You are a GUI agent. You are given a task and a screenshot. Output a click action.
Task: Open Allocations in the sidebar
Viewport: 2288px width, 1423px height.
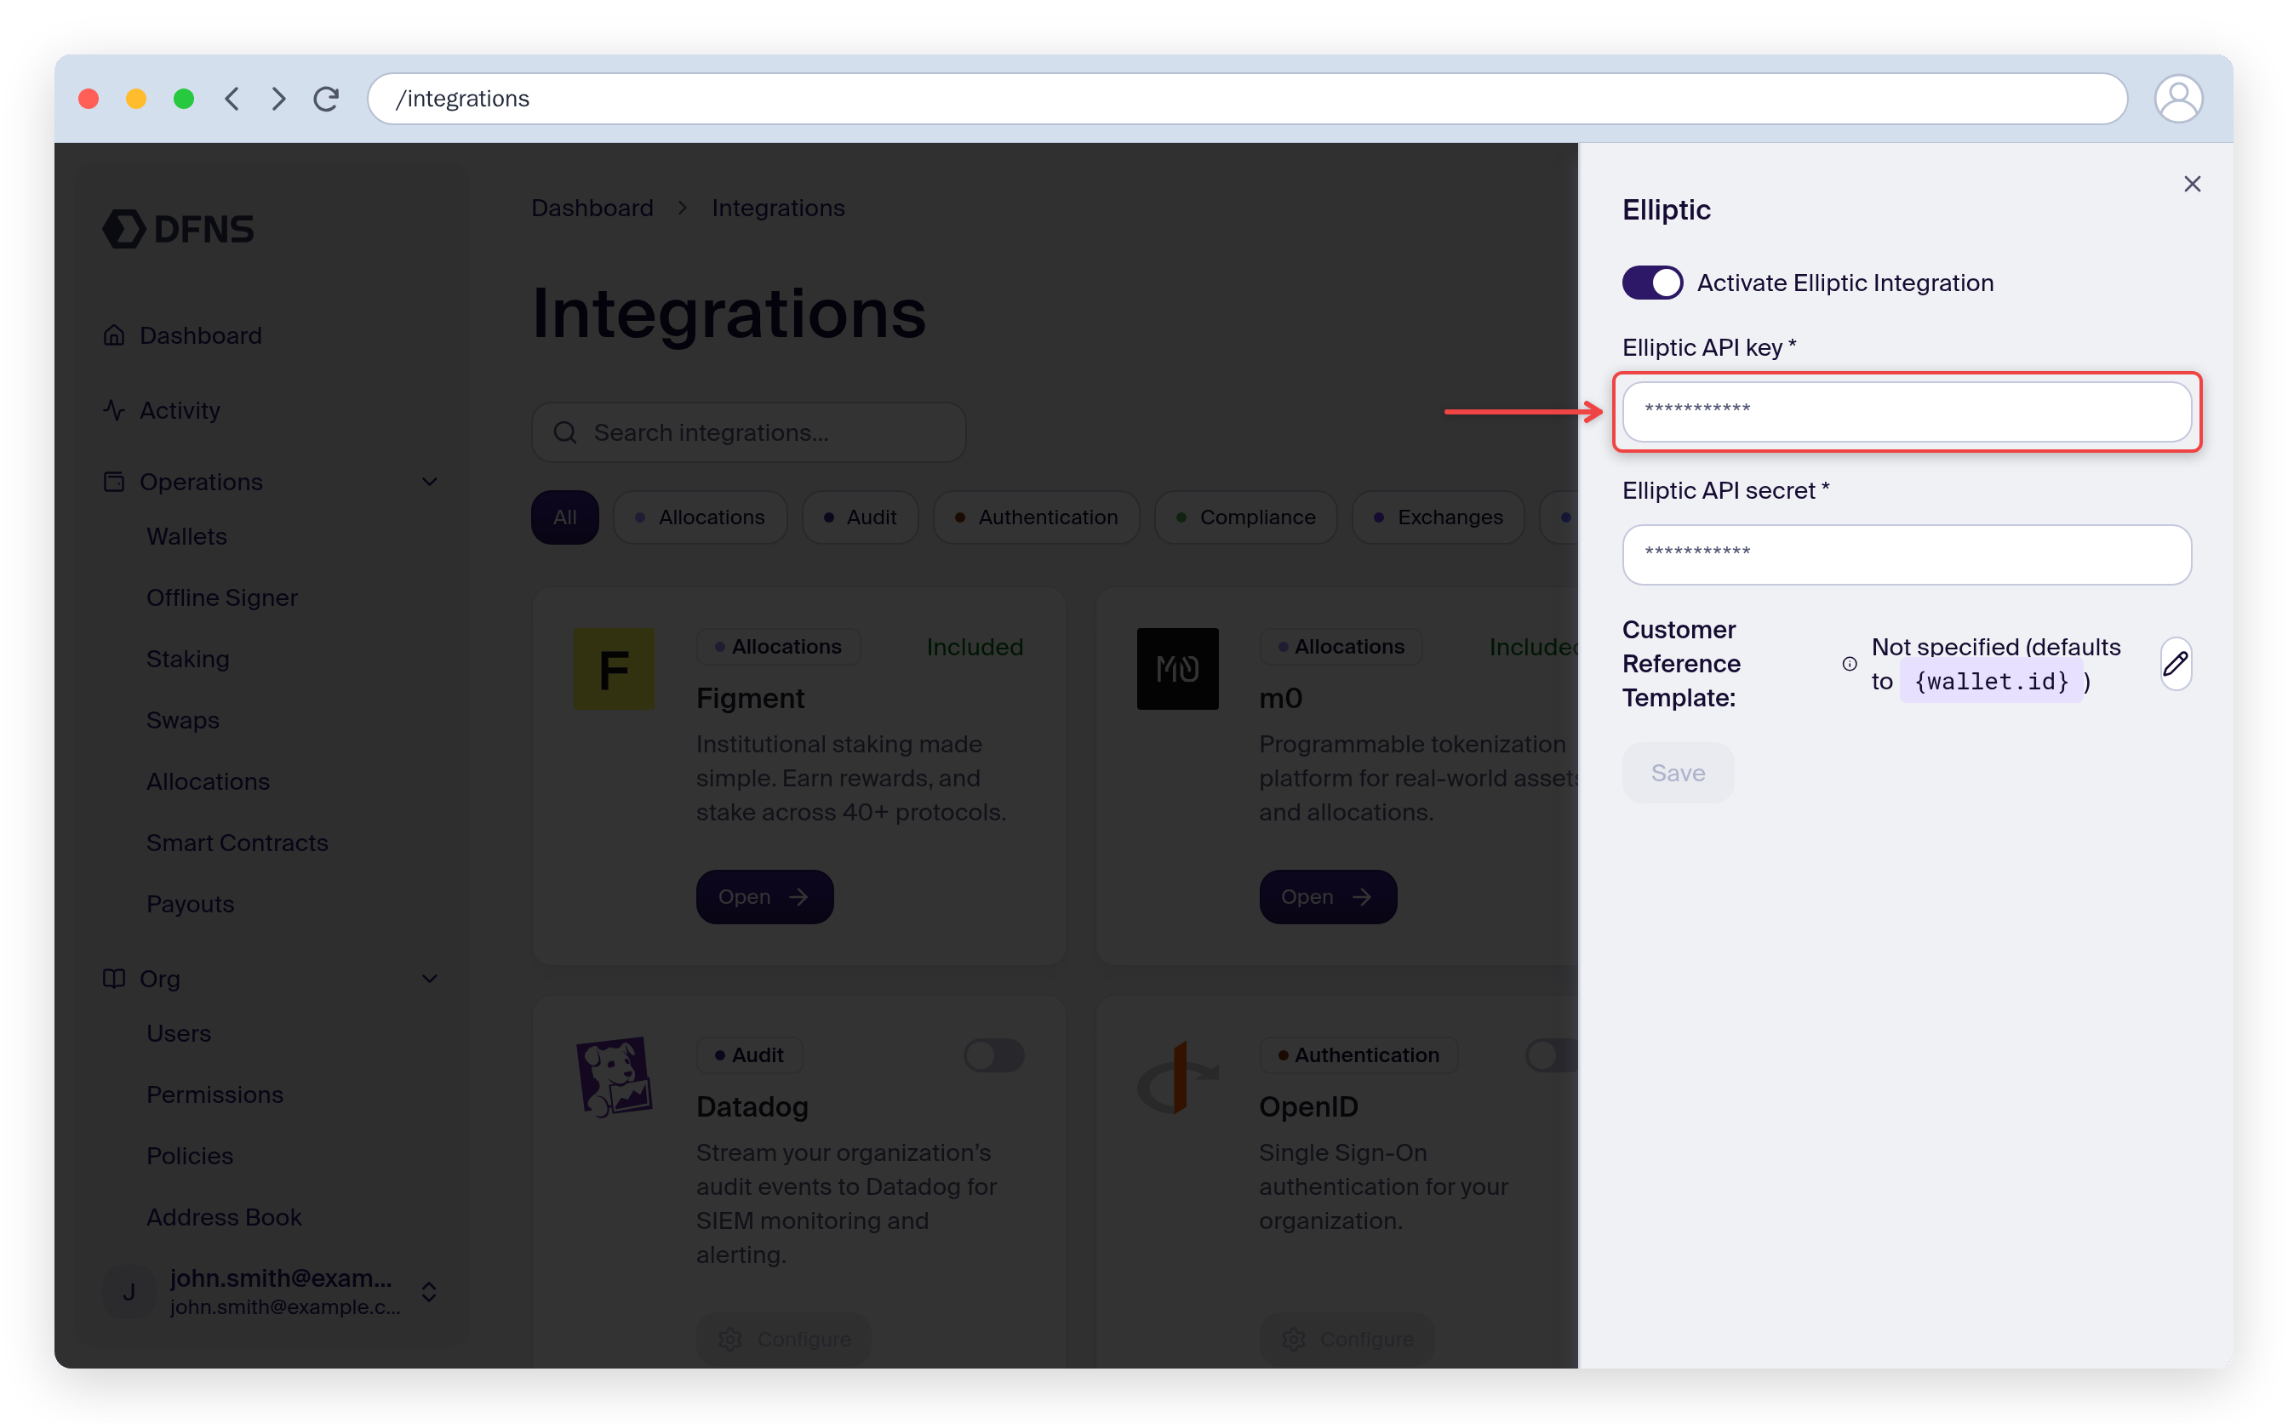pos(208,781)
